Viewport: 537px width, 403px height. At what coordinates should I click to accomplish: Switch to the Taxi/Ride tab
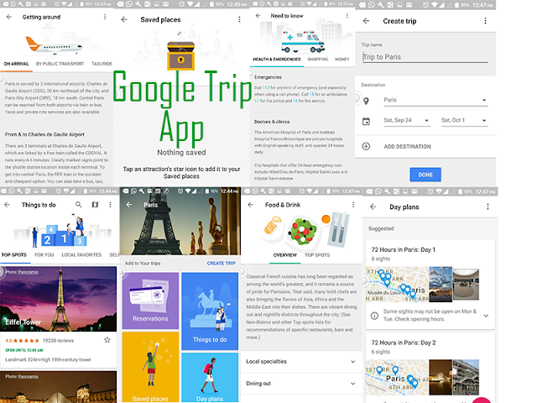(x=102, y=64)
